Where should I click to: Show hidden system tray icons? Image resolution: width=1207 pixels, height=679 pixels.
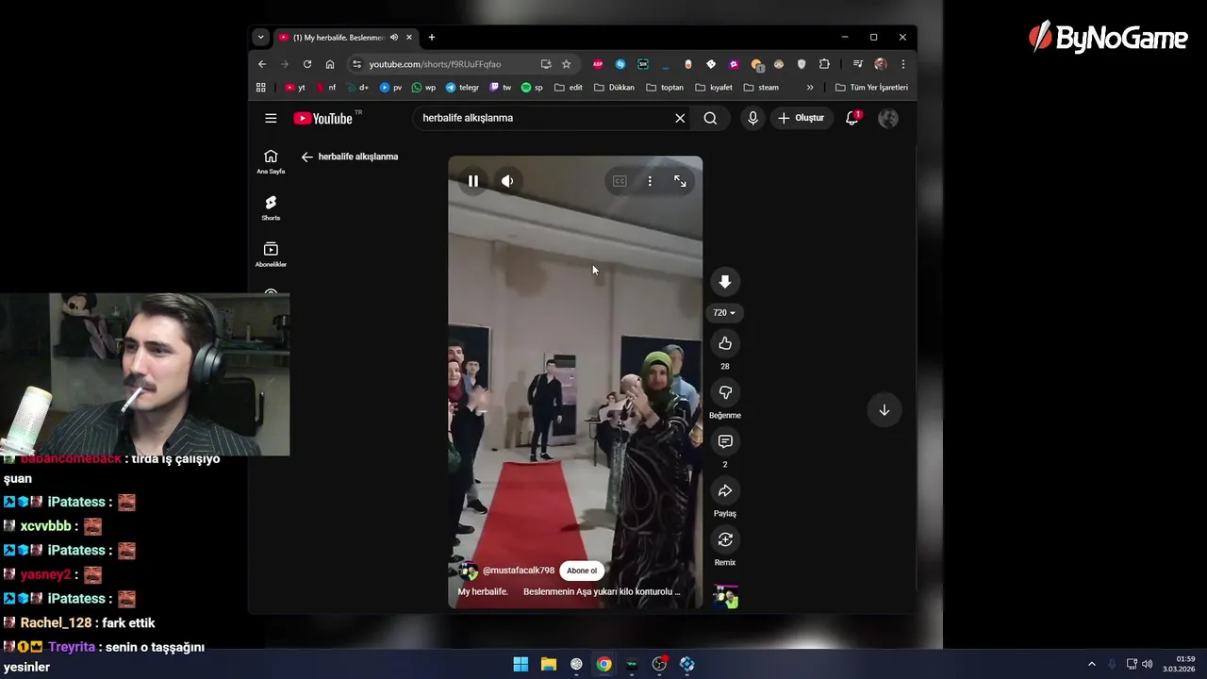coord(1092,664)
